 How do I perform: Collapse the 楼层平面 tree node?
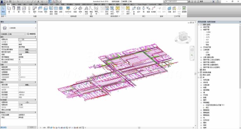point(201,29)
